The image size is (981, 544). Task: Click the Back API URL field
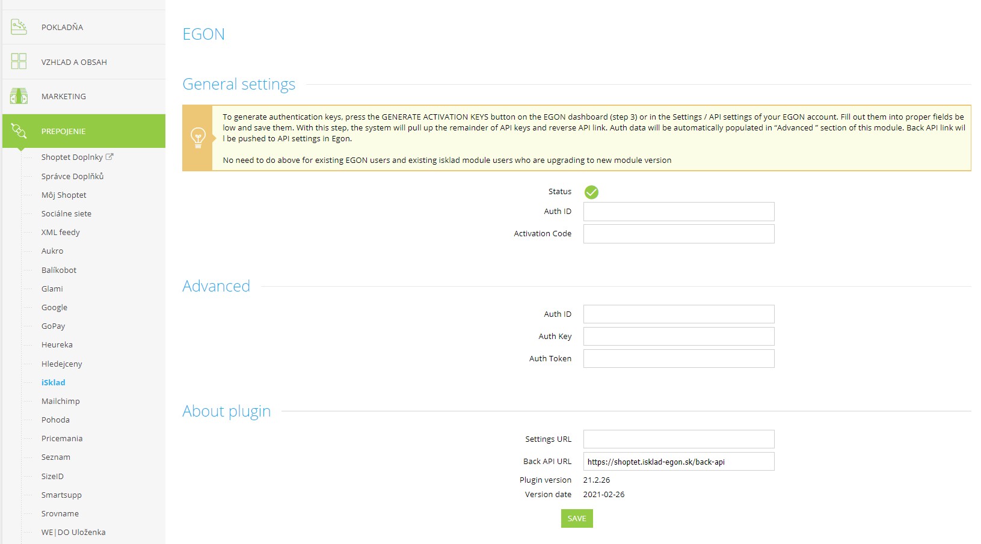click(x=678, y=462)
